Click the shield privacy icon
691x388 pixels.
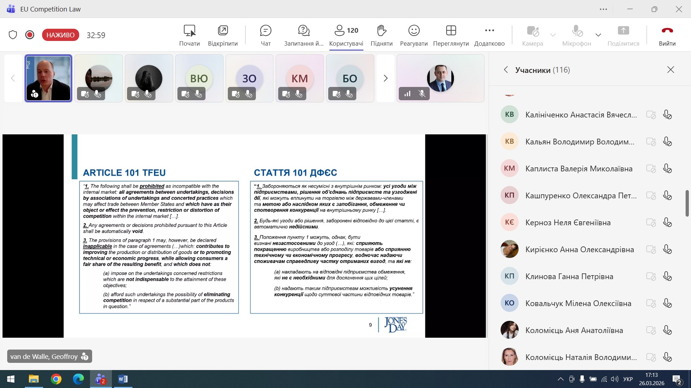tap(13, 35)
